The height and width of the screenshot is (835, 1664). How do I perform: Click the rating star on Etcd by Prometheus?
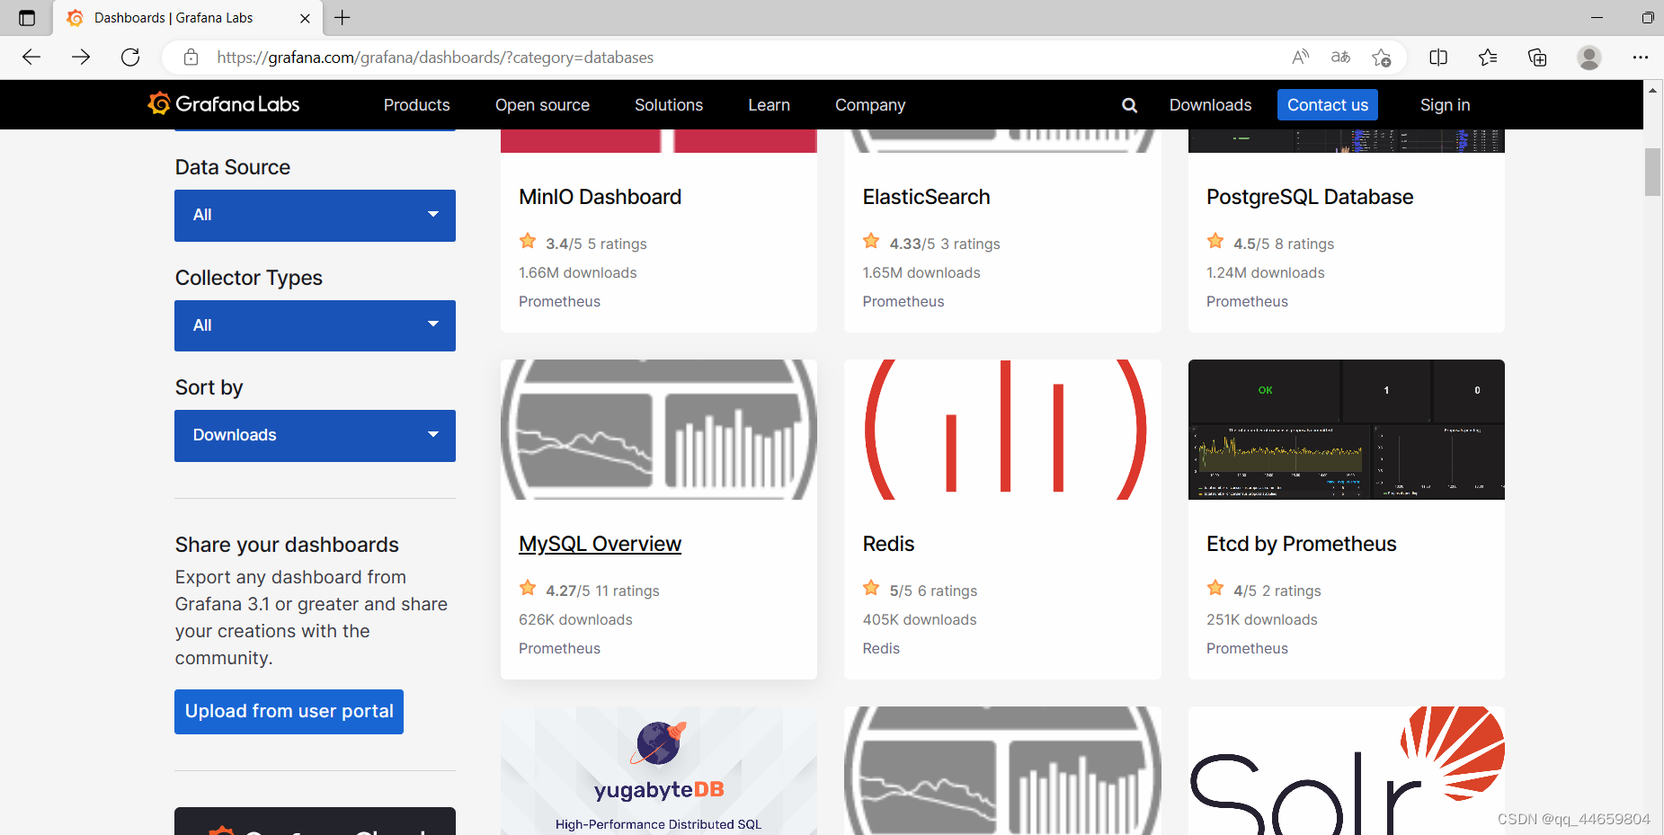[x=1215, y=588]
